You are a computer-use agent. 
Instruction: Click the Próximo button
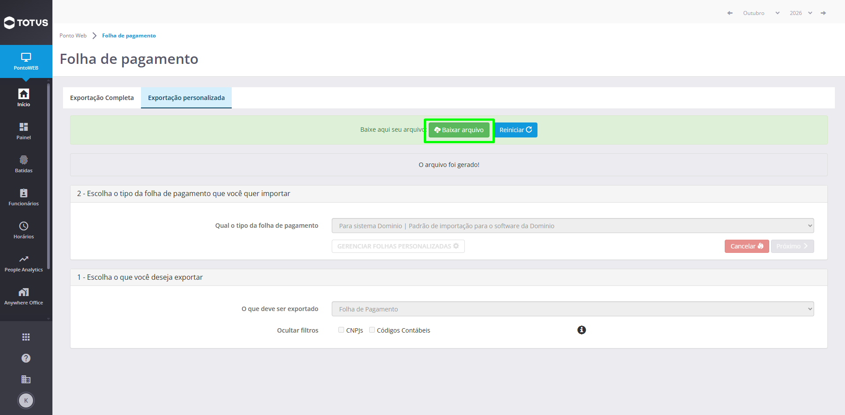792,246
